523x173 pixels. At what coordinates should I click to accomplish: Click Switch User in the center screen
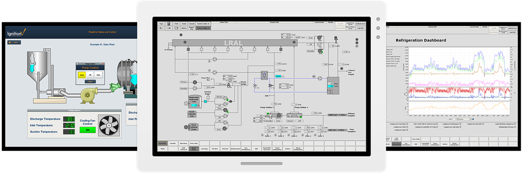click(360, 23)
